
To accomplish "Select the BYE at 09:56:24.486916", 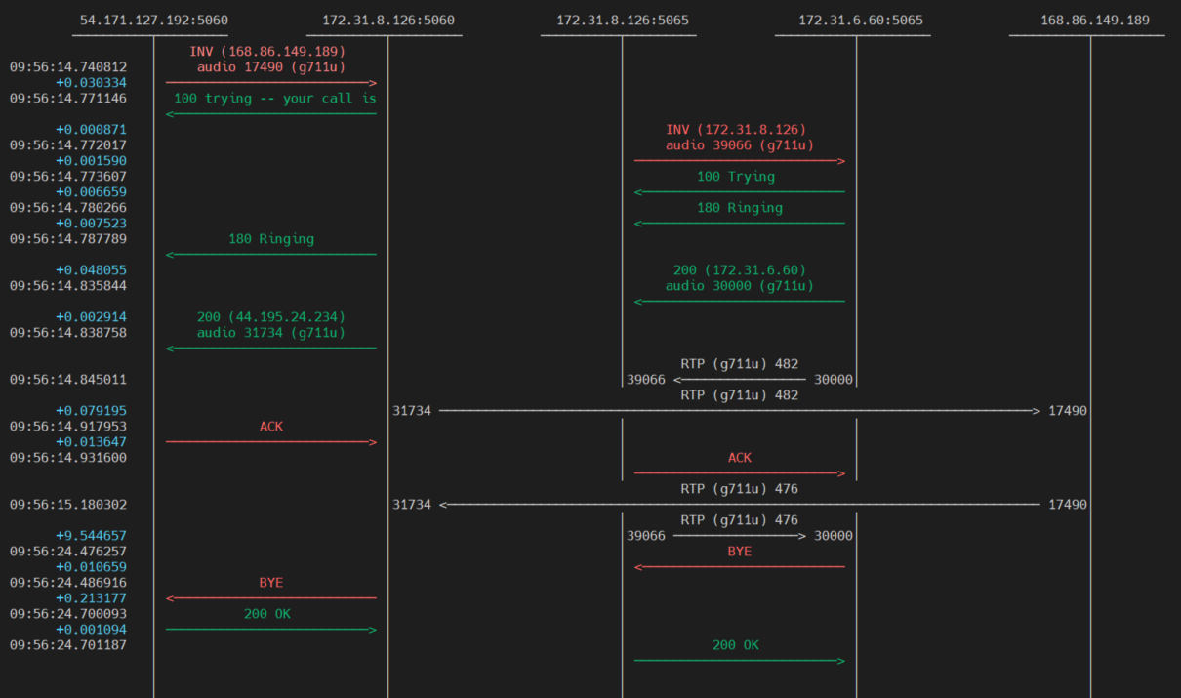I will [x=271, y=582].
